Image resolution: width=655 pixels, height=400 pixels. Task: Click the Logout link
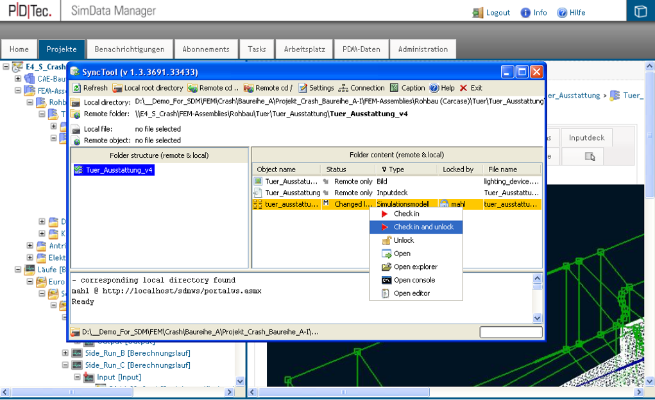pos(491,13)
